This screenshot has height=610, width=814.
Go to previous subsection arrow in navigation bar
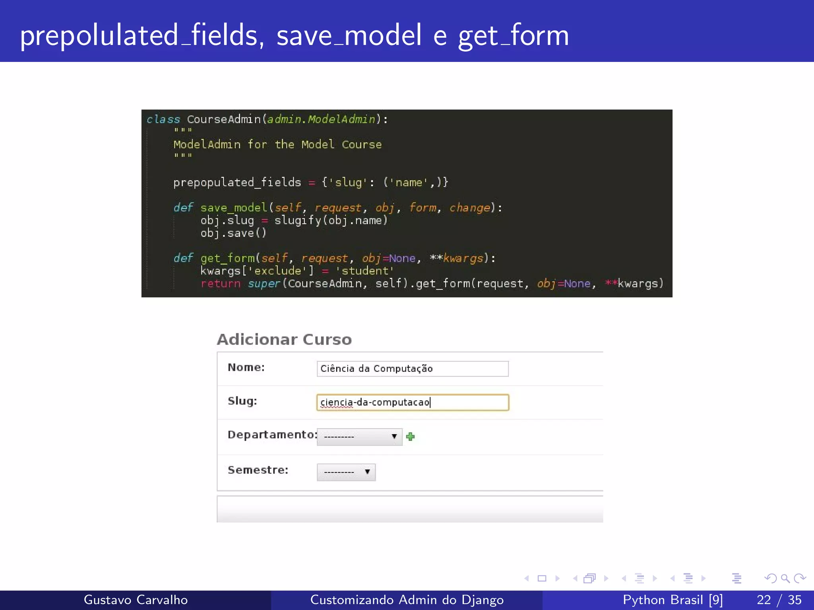pyautogui.click(x=624, y=578)
